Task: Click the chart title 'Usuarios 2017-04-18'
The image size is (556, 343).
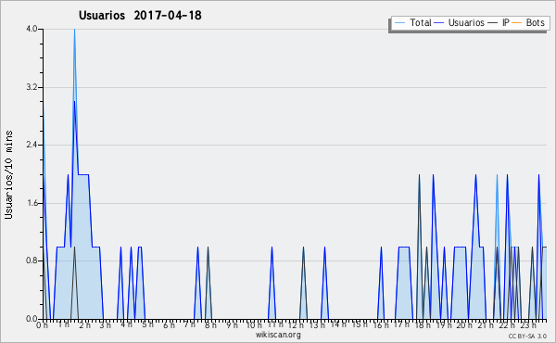Action: (x=140, y=15)
